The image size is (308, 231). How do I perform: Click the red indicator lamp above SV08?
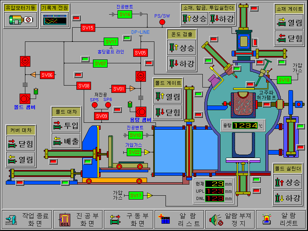[78, 75]
